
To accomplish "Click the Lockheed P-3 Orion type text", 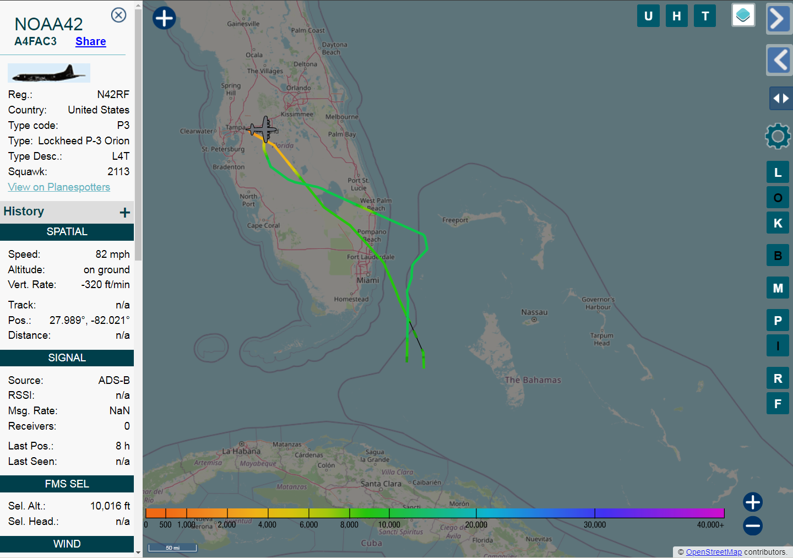I will (84, 141).
